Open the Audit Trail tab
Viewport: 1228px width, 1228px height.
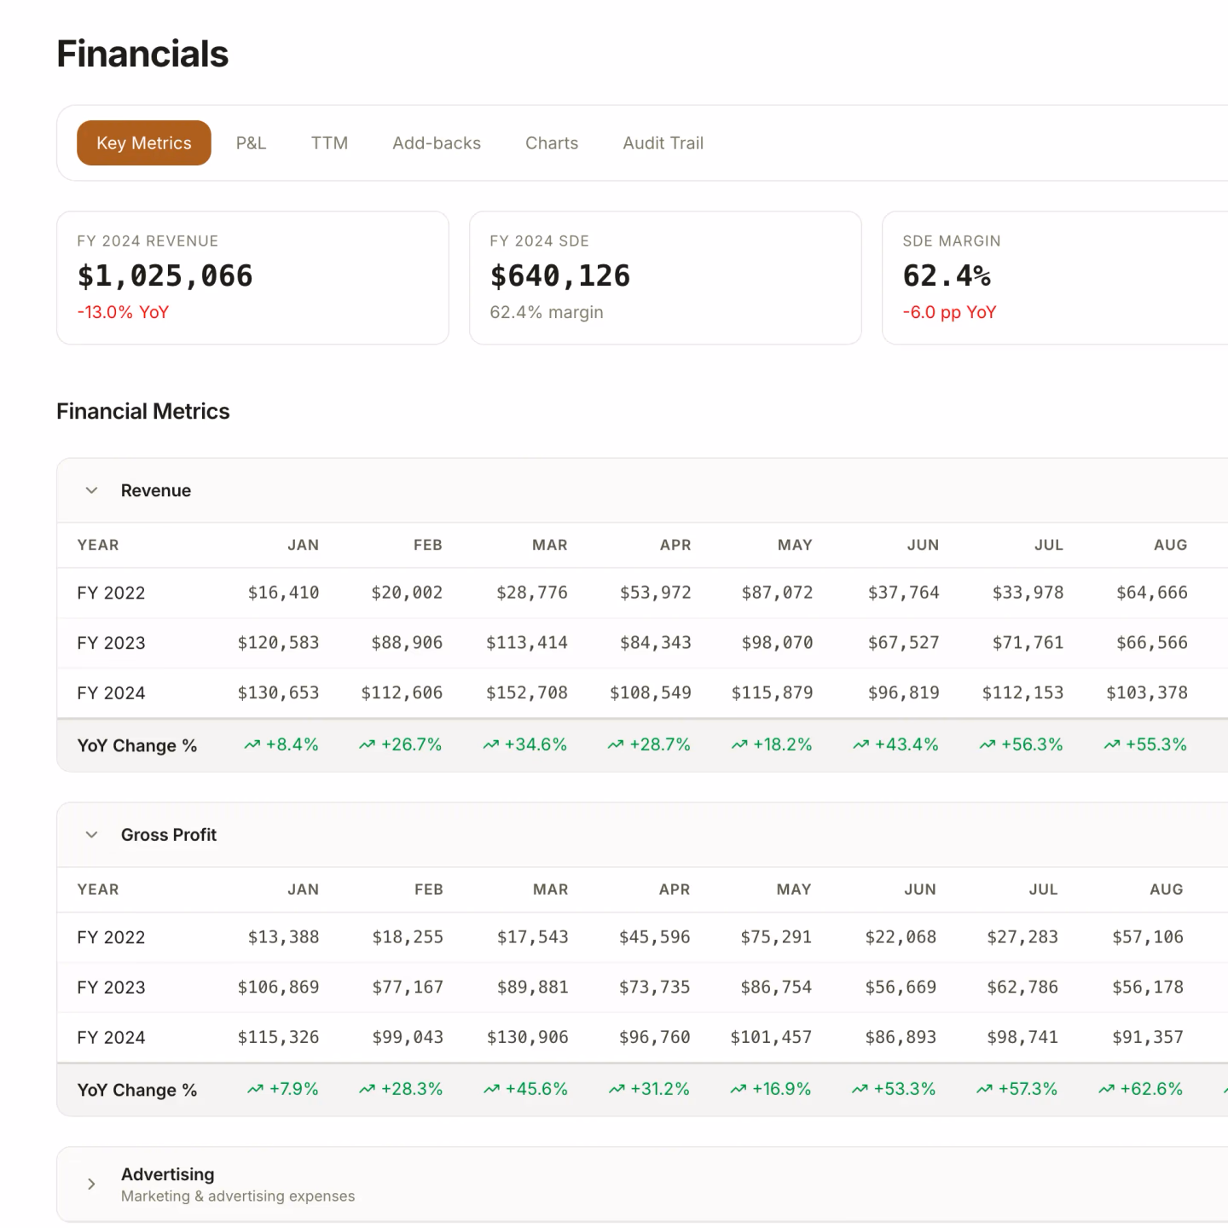point(663,142)
